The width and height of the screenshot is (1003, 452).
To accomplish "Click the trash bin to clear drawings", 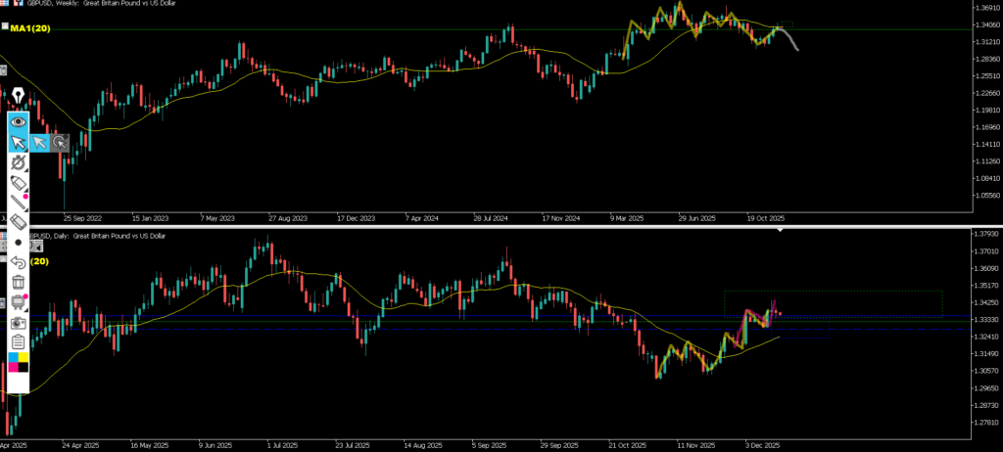I will coord(18,282).
